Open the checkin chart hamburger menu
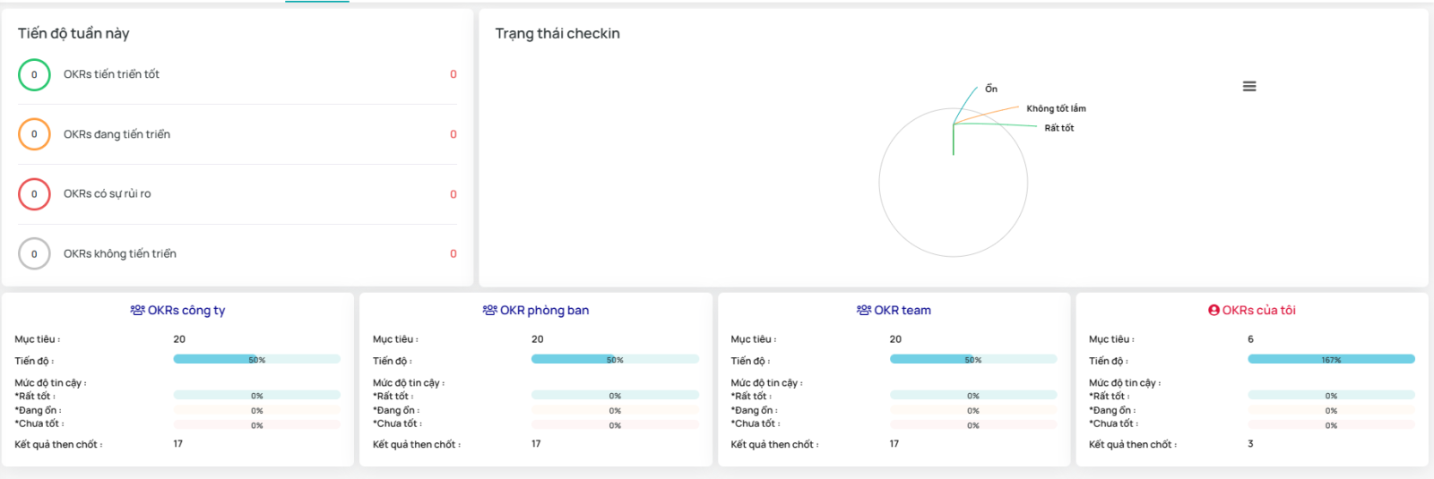This screenshot has height=479, width=1434. pos(1249,87)
